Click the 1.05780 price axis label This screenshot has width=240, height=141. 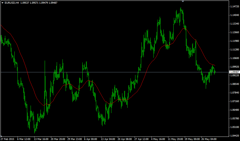tap(235, 119)
